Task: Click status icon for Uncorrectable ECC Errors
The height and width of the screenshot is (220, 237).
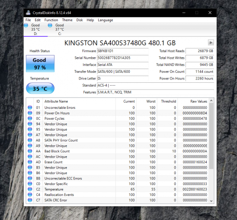Action: click(30, 178)
